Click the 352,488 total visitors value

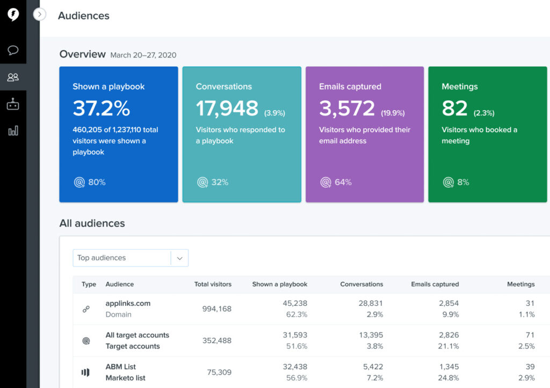click(x=217, y=340)
